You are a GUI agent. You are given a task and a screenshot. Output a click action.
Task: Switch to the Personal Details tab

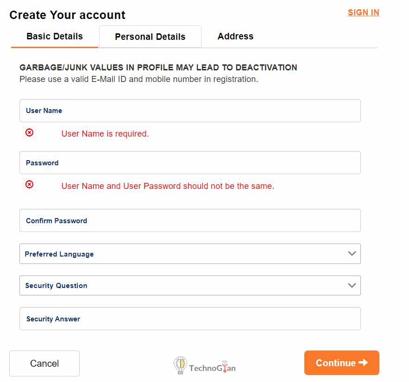150,37
